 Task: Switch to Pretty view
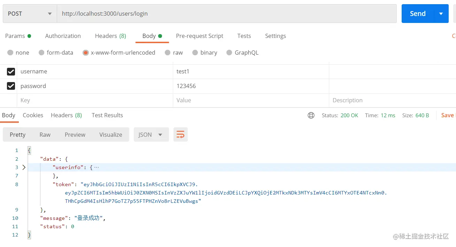tap(18, 135)
